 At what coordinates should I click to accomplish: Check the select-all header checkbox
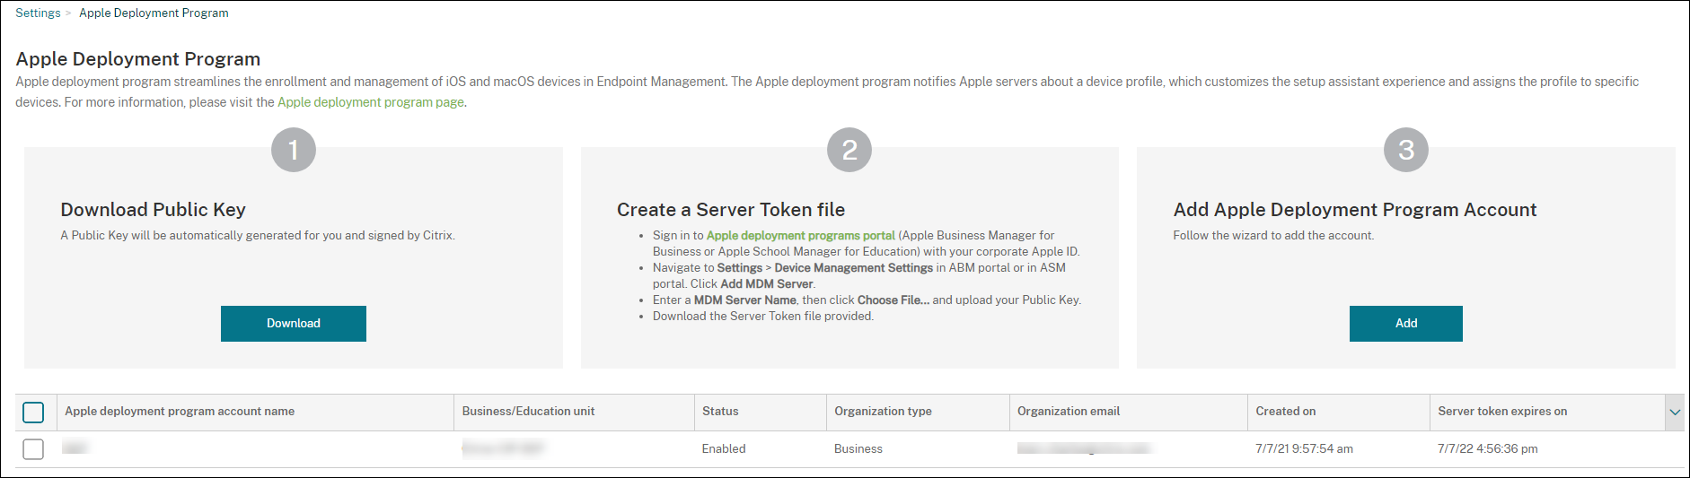pos(33,412)
